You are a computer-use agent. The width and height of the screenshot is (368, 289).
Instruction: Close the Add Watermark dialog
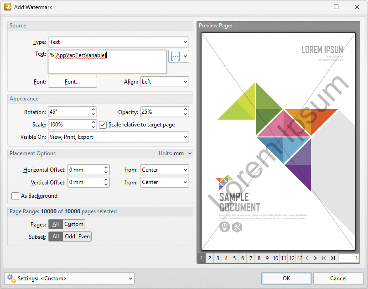(x=357, y=7)
